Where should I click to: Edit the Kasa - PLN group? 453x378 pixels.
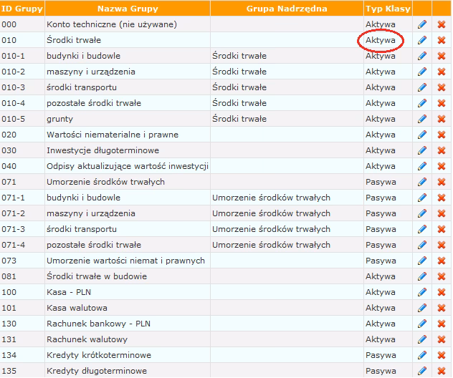click(422, 292)
